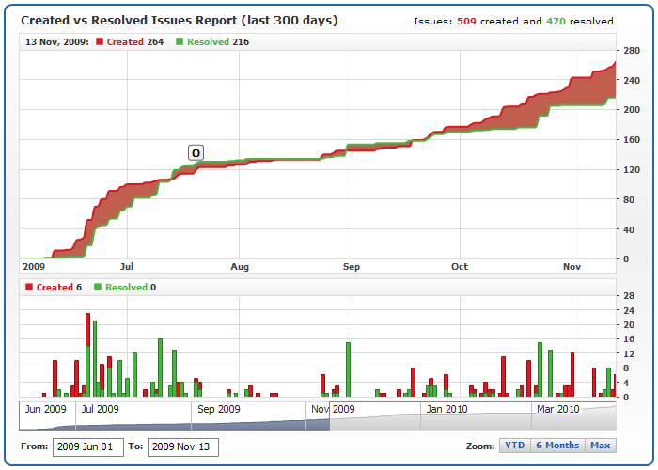658x470 pixels.
Task: Click red Created swatch in top legend
Action: pyautogui.click(x=100, y=42)
